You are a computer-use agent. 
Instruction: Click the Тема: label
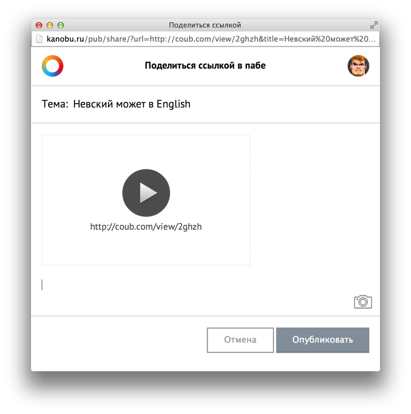click(x=55, y=104)
